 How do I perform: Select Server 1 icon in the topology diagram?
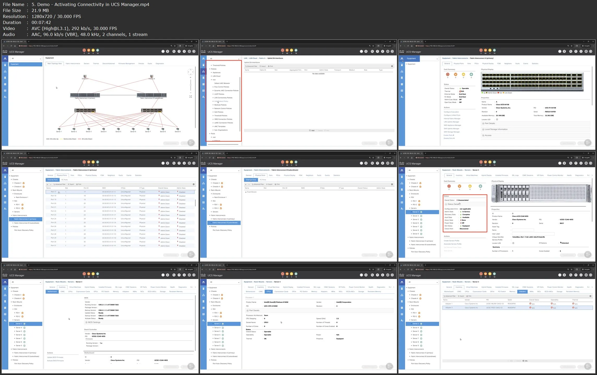[59, 129]
